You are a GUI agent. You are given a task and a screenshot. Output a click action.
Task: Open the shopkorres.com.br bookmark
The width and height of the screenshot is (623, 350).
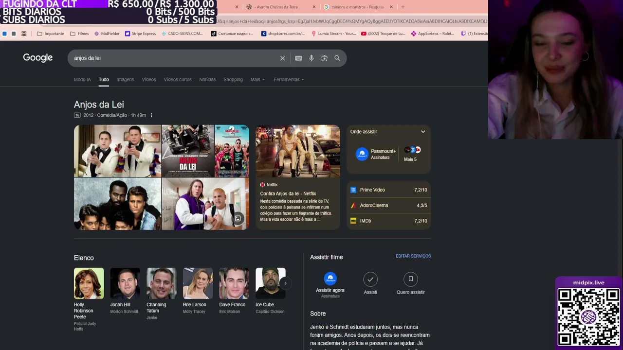pos(283,34)
